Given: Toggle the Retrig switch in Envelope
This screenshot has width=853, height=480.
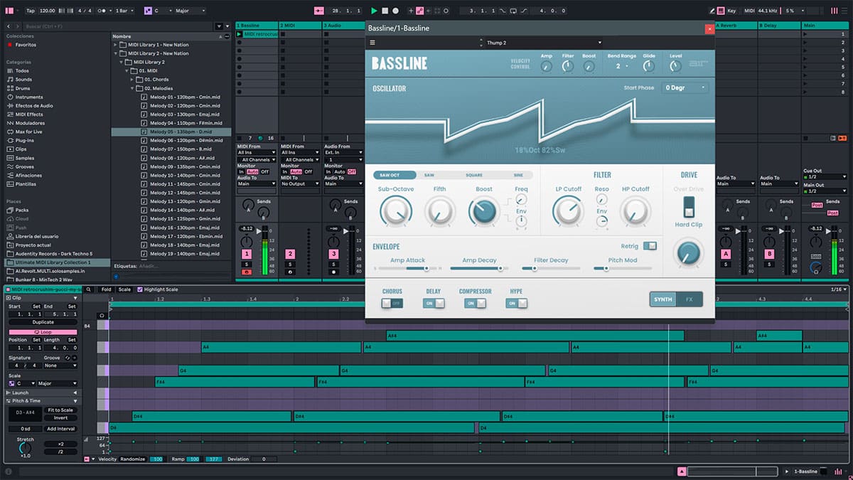Looking at the screenshot, I should point(650,246).
